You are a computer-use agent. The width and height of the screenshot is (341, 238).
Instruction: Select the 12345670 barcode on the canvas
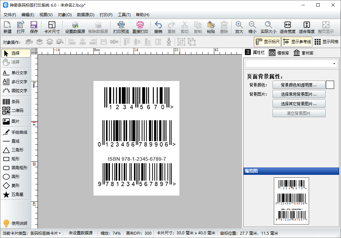tap(139, 98)
